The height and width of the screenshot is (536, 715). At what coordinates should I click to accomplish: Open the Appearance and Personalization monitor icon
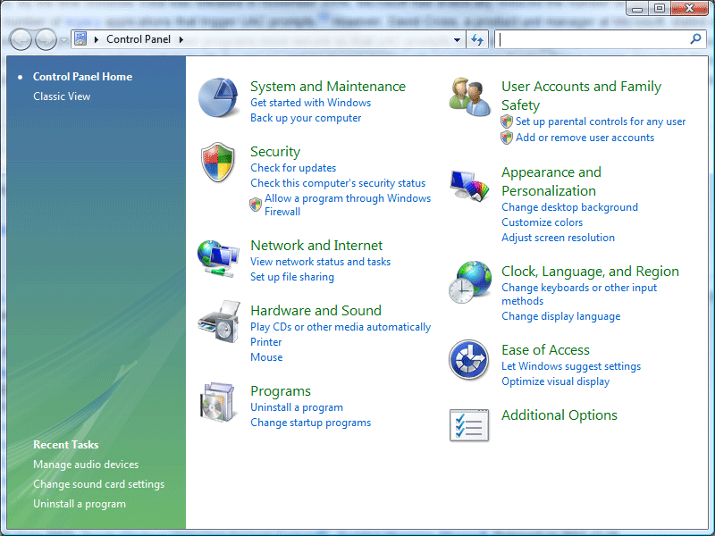point(470,186)
